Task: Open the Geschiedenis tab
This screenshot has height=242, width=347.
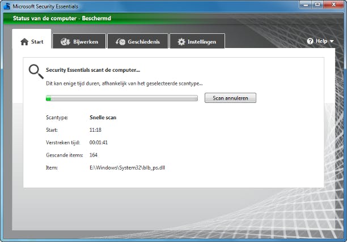Action: [138, 41]
